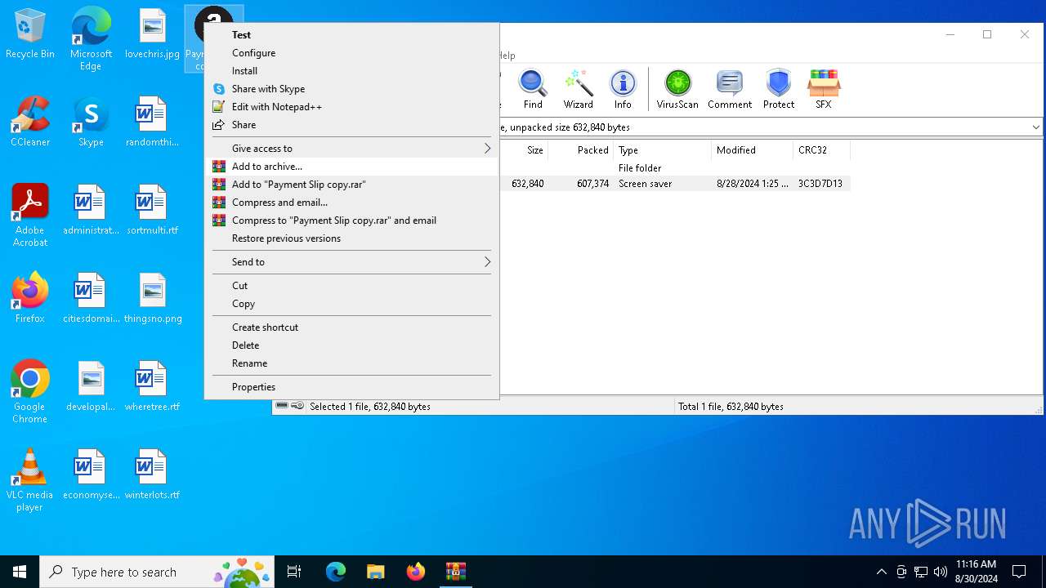The image size is (1046, 588).
Task: Choose Test from the context menu
Action: [351, 35]
